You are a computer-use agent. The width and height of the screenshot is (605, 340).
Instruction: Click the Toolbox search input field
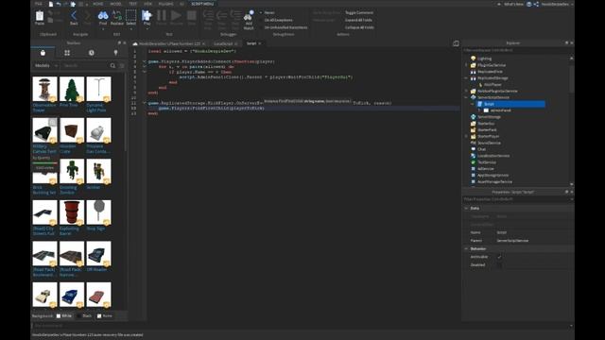(85, 66)
